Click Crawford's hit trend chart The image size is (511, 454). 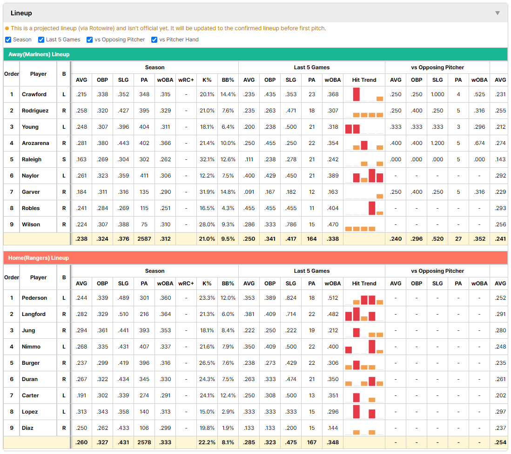click(x=364, y=94)
